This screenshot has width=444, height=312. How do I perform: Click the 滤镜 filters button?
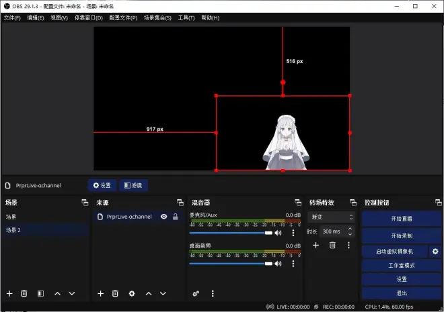pos(133,185)
